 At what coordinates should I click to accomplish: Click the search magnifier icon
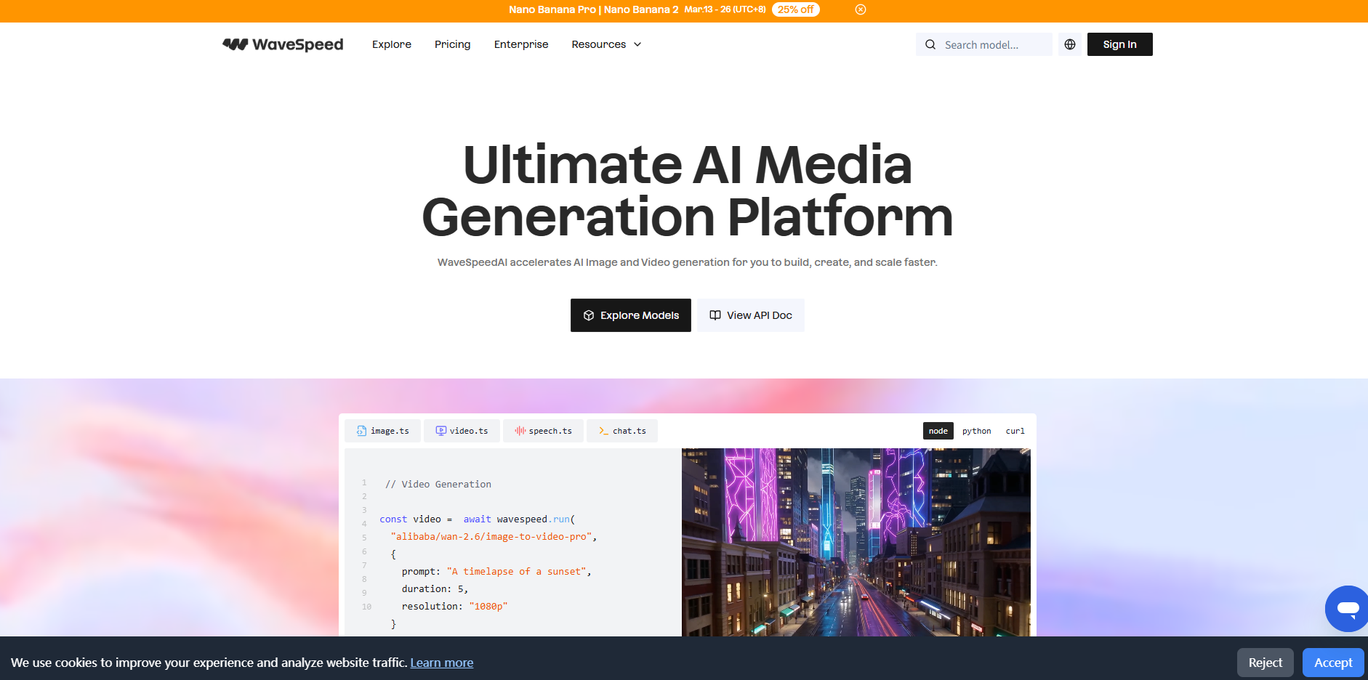coord(930,44)
